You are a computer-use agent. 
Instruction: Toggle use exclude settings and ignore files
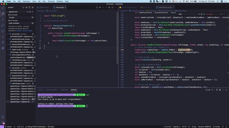click(33, 23)
